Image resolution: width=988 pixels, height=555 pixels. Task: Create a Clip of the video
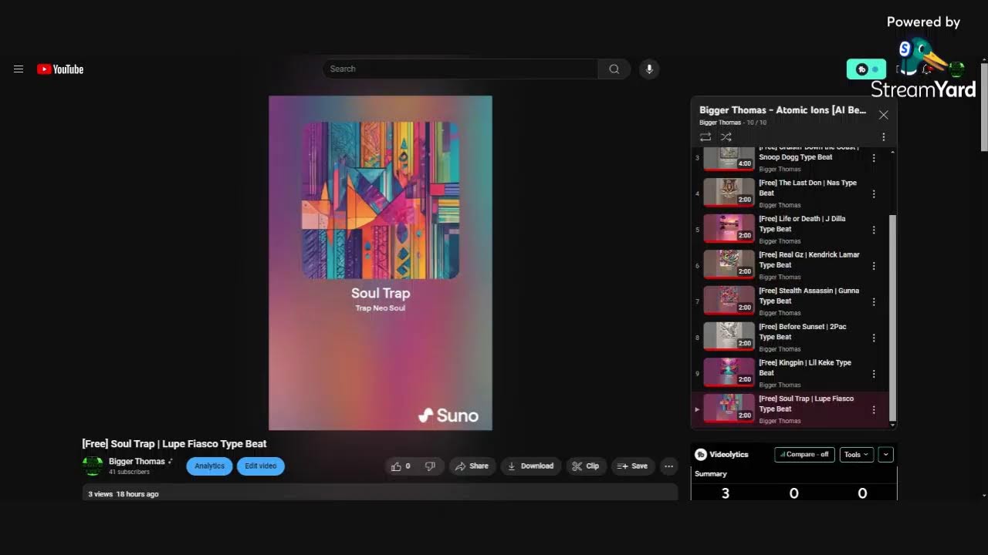pyautogui.click(x=586, y=466)
